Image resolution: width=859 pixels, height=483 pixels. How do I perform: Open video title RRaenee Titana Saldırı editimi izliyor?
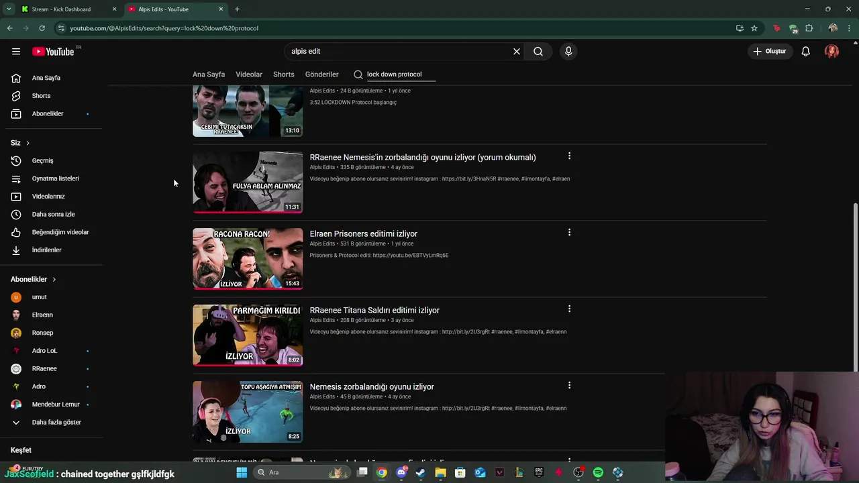pos(374,310)
